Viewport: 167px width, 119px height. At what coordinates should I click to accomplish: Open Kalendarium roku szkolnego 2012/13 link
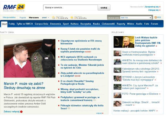point(141,70)
